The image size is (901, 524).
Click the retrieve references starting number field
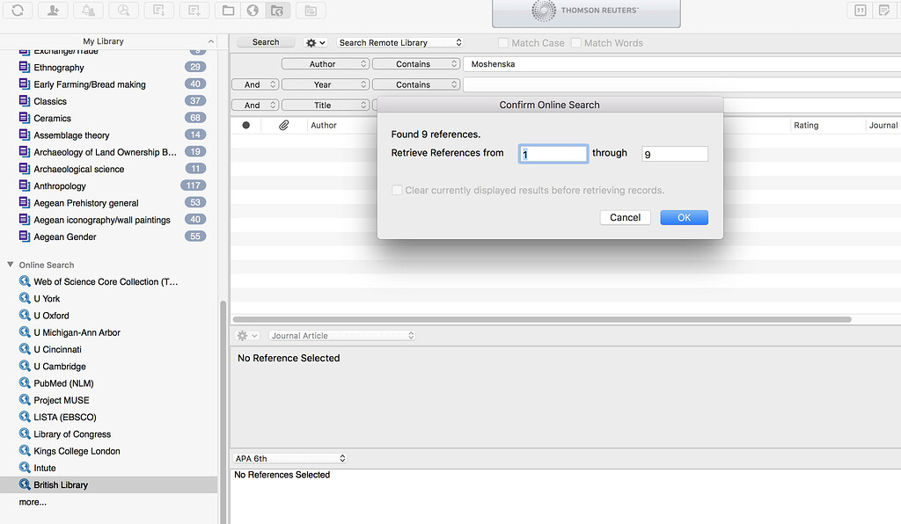tap(553, 153)
